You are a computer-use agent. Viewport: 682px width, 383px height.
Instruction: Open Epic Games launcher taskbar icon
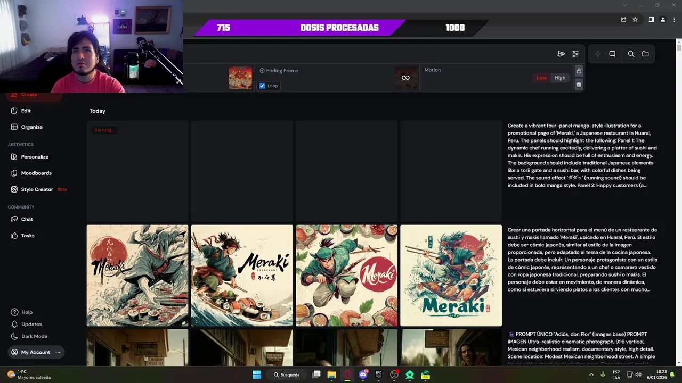pos(378,374)
